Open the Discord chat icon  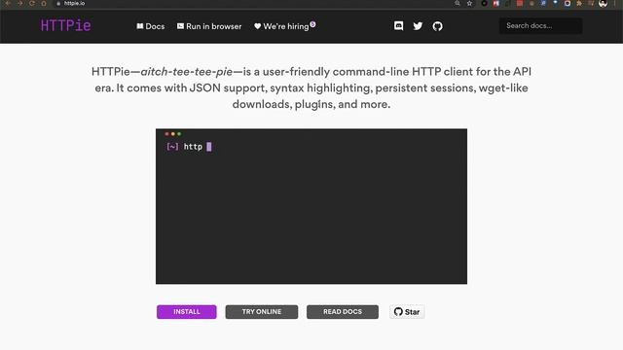(x=398, y=26)
